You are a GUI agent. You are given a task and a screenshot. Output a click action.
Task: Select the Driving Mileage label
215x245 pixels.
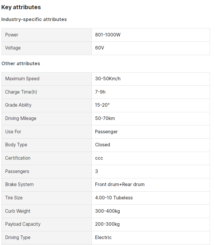(21, 119)
